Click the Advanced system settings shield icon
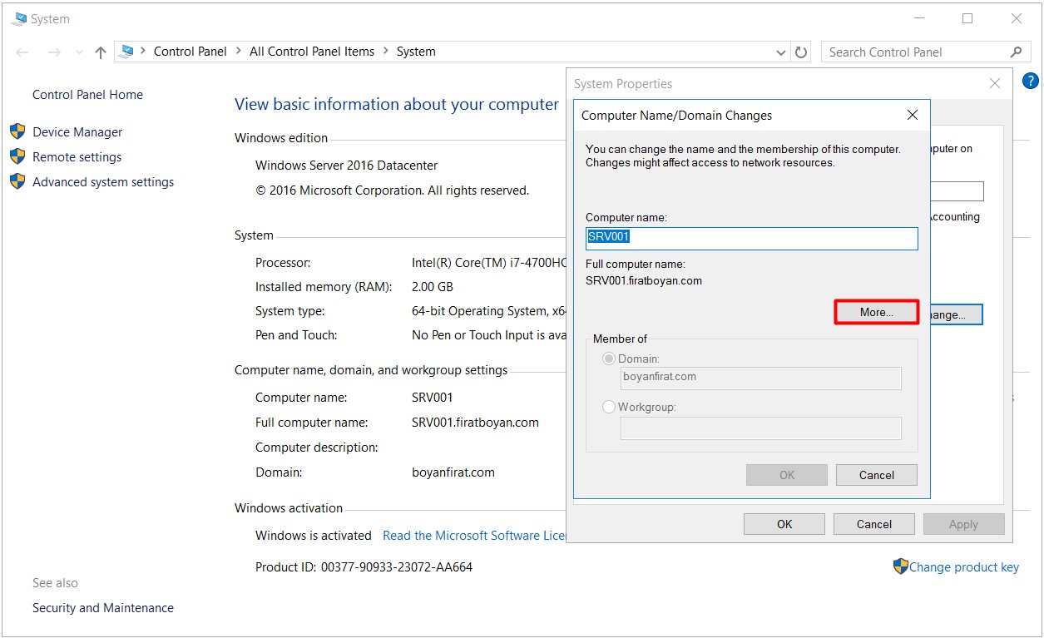Image resolution: width=1044 pixels, height=638 pixels. point(17,181)
